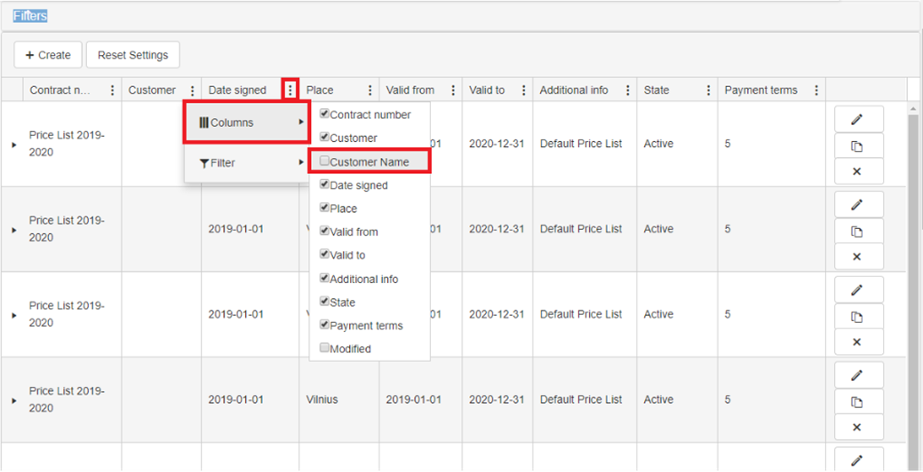
Task: Uncheck the Payment terms column checkbox
Action: 325,325
